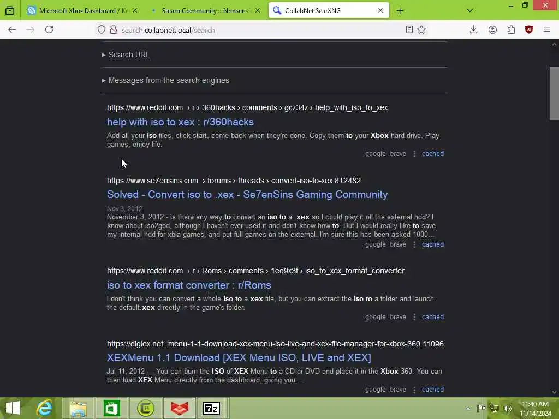Select the CollabNet SearXNG tab
This screenshot has width=559, height=419.
328,11
